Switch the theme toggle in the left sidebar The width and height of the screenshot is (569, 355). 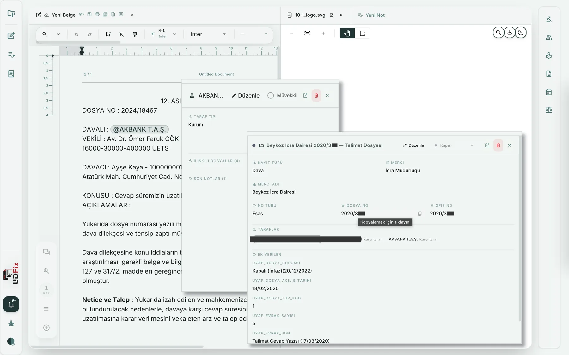[11, 341]
